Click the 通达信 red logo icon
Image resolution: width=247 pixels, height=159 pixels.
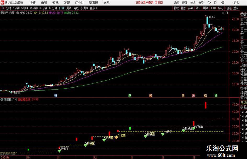(2, 3)
